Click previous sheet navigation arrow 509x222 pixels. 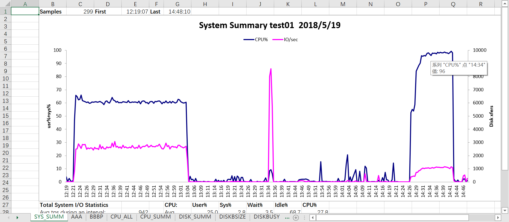(8, 218)
